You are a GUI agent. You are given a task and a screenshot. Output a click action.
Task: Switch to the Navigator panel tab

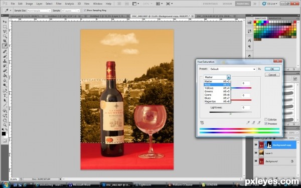275,18
